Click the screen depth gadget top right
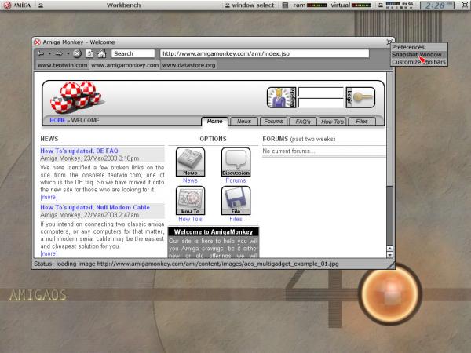 (465, 5)
